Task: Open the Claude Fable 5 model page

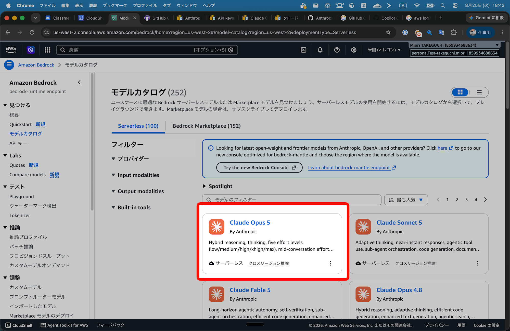Action: [250, 290]
